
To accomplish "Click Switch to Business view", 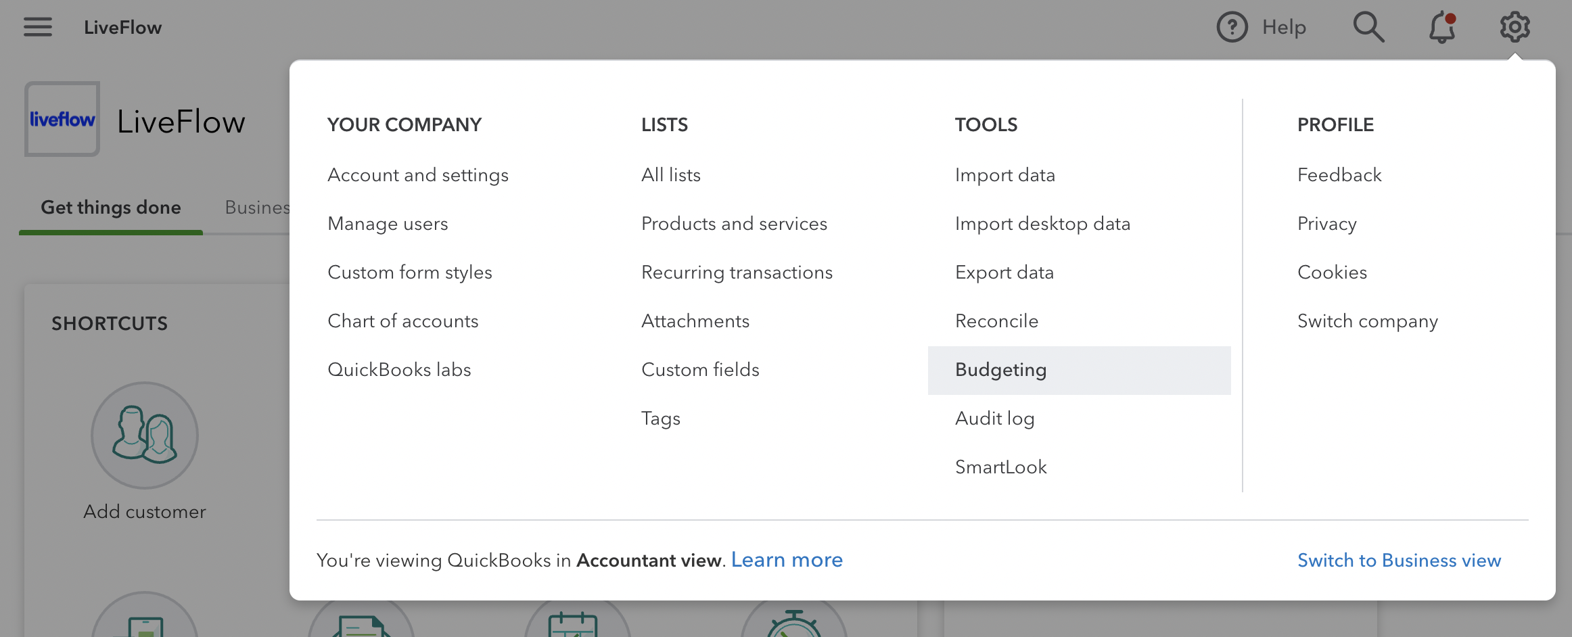I will pyautogui.click(x=1399, y=560).
